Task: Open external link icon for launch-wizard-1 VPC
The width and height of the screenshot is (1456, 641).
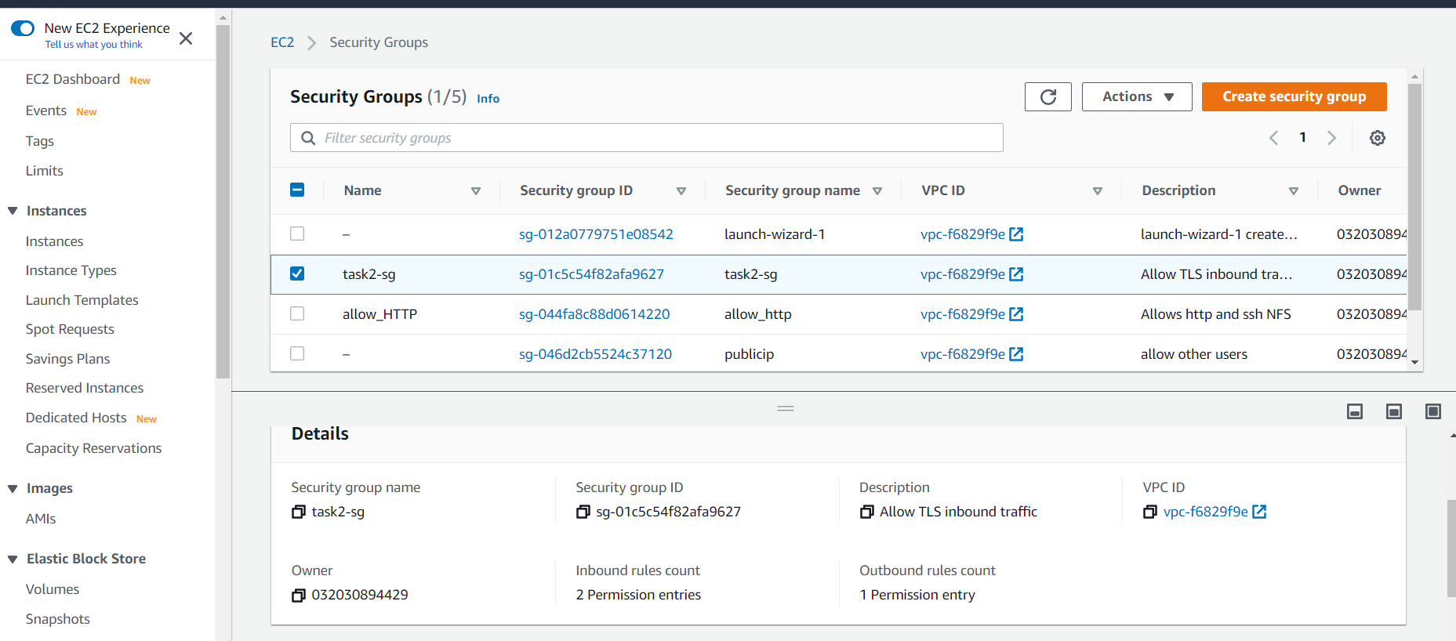Action: (x=1016, y=234)
